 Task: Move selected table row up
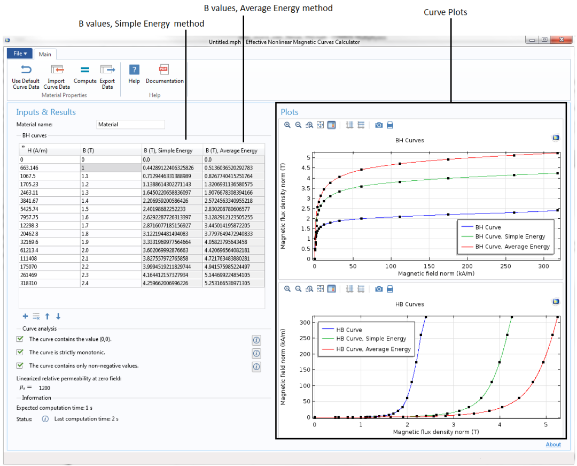[x=47, y=316]
